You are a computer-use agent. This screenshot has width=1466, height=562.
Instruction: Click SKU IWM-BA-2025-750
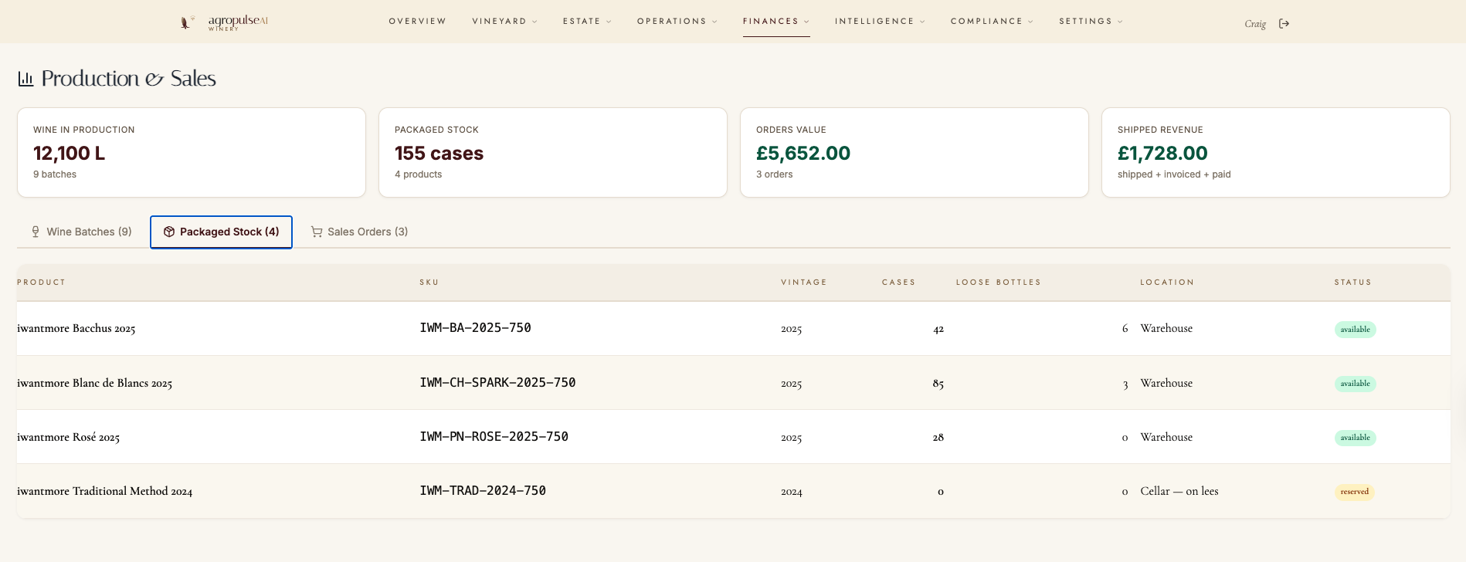pos(475,328)
